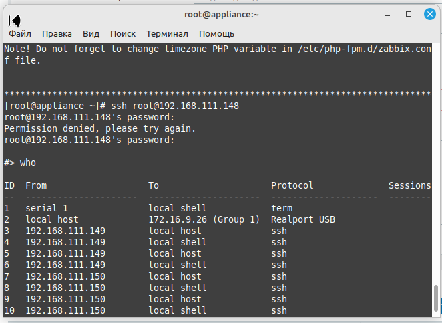Open the Файл menu

(x=20, y=33)
